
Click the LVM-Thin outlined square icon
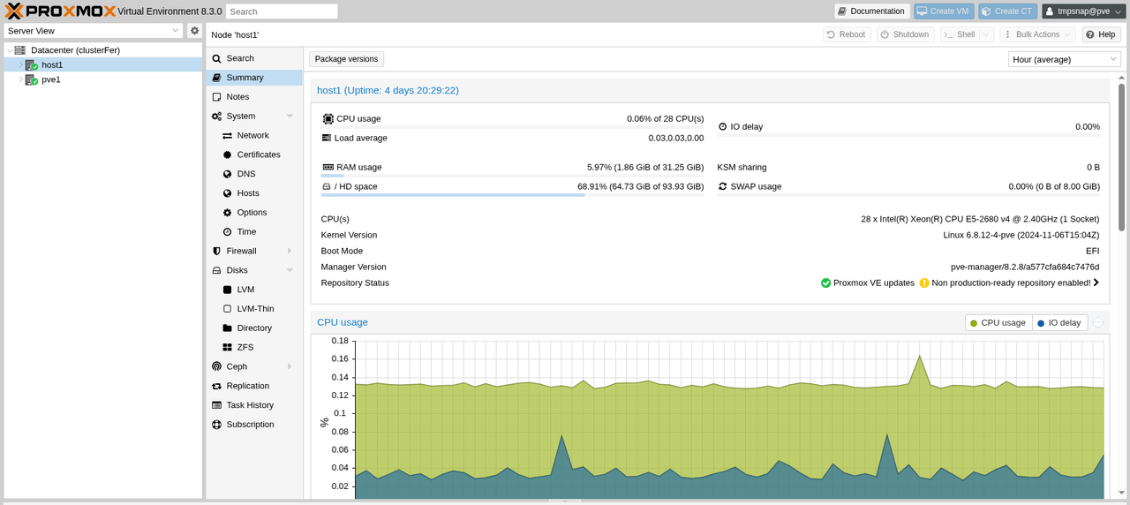228,309
